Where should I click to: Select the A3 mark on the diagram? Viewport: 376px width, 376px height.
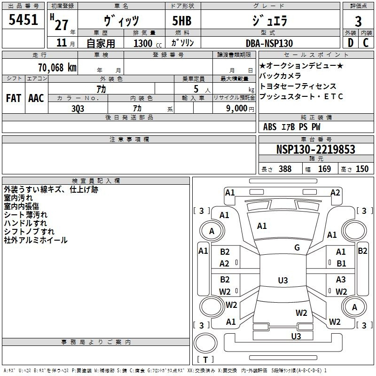point(340,279)
